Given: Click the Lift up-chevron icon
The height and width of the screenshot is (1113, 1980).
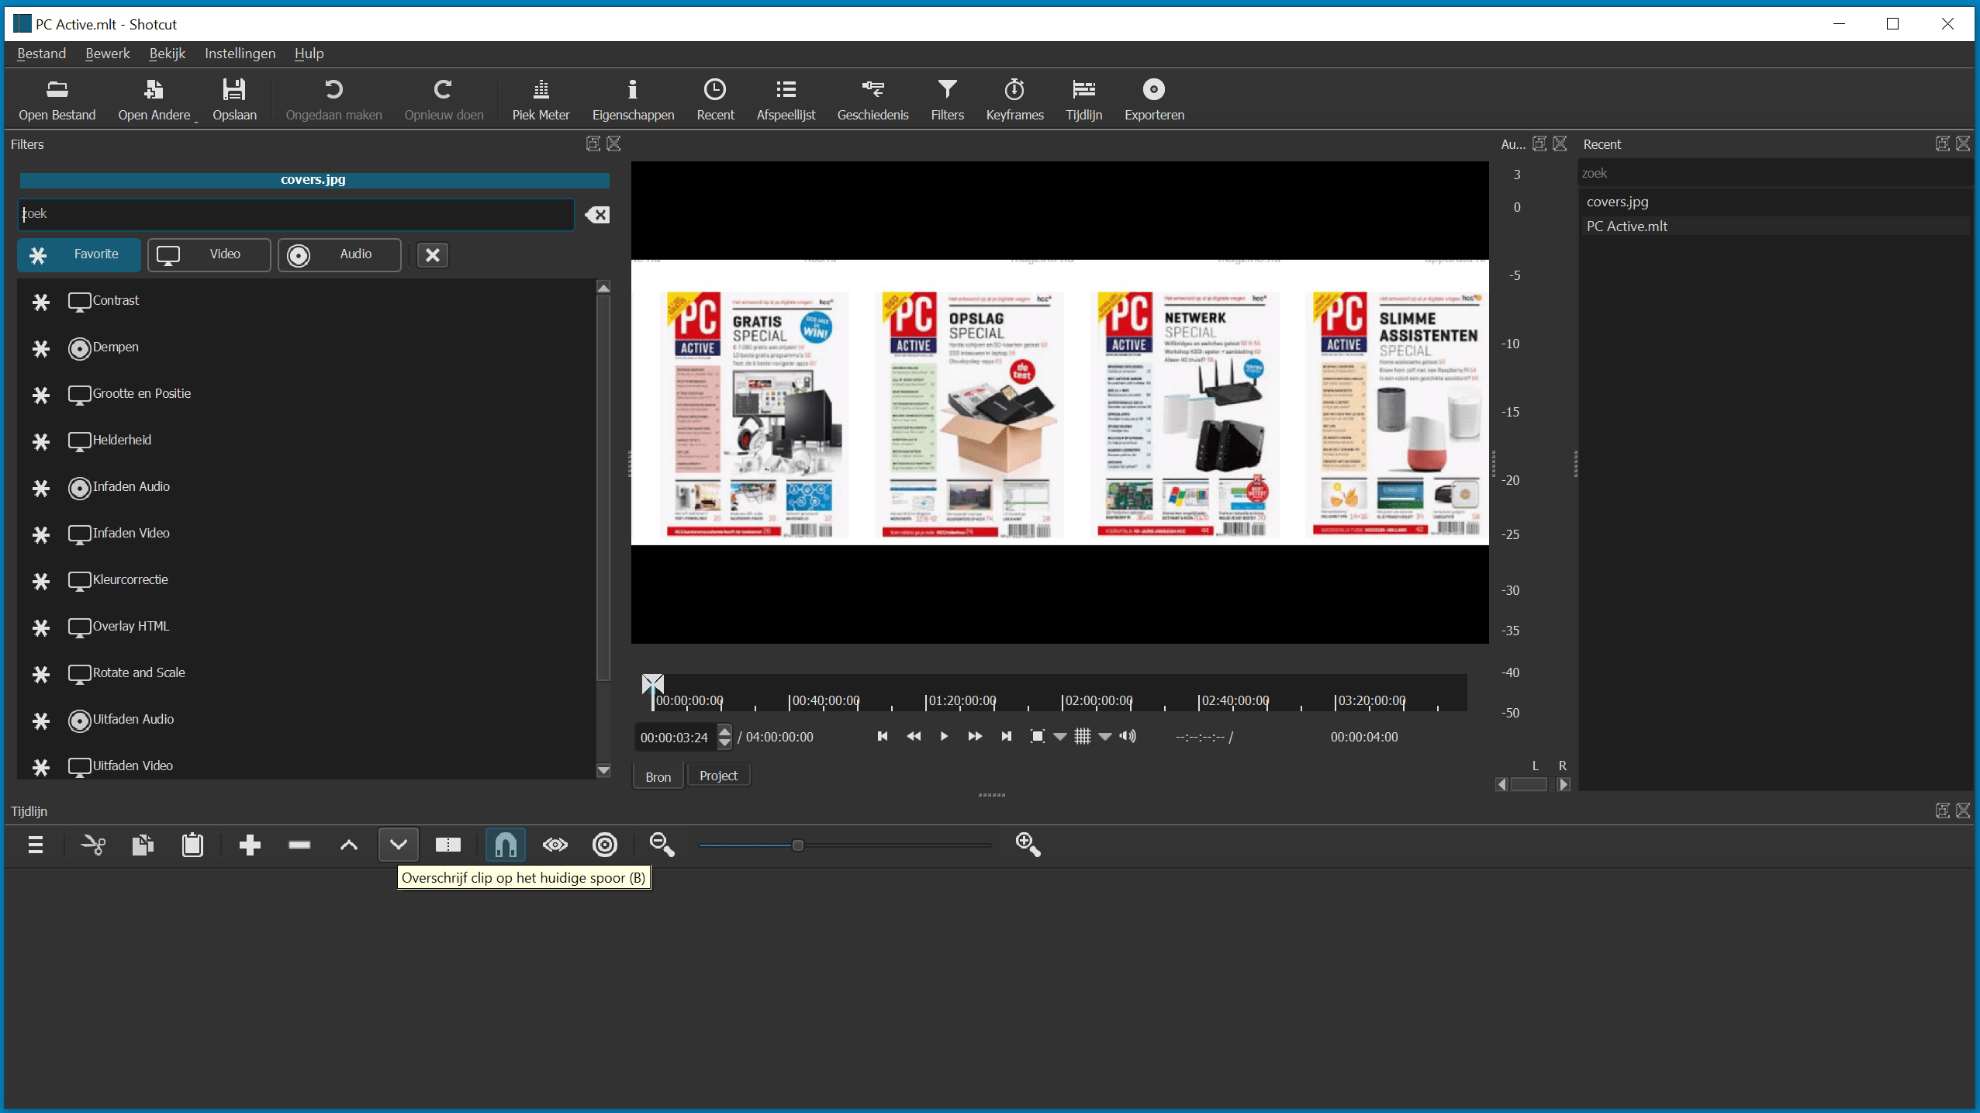Looking at the screenshot, I should point(349,845).
